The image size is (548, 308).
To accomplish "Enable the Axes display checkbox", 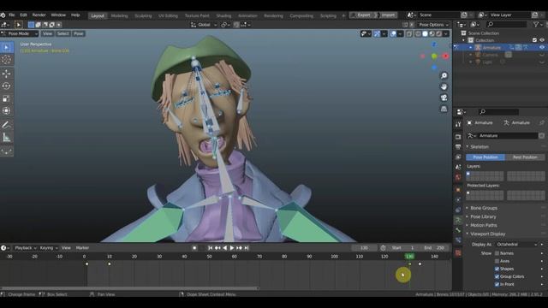I will click(x=497, y=261).
